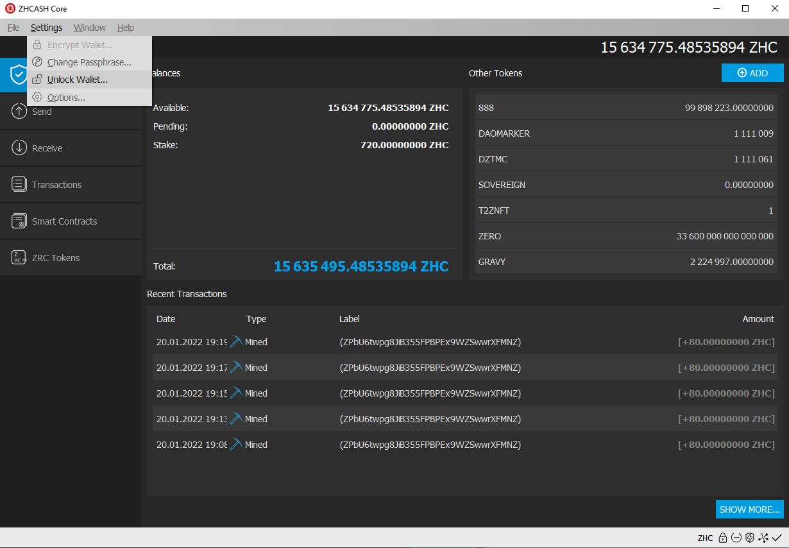Click the Total balance 15 635 495.48535894 ZHC
This screenshot has width=789, height=548.
coord(361,266)
